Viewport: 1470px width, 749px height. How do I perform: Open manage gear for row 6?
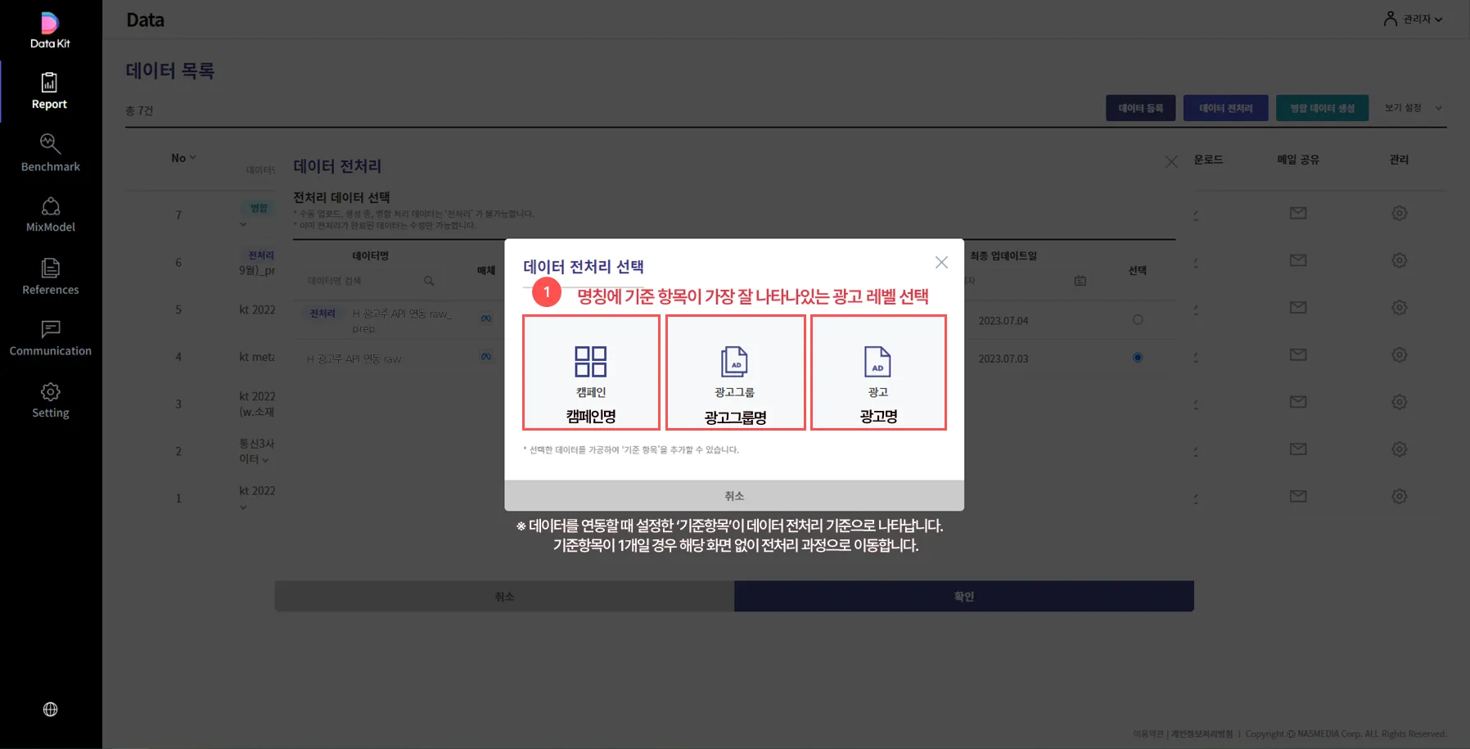pyautogui.click(x=1400, y=260)
